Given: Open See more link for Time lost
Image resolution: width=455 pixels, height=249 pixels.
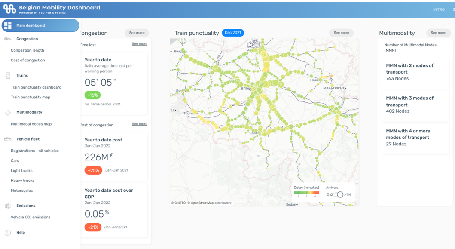Looking at the screenshot, I should 139,43.
